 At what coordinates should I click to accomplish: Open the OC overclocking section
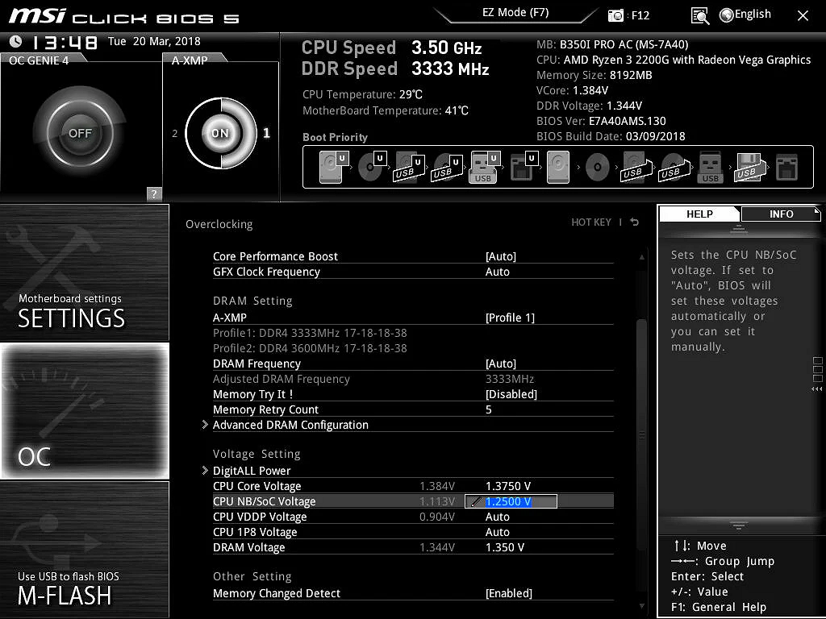(x=84, y=410)
